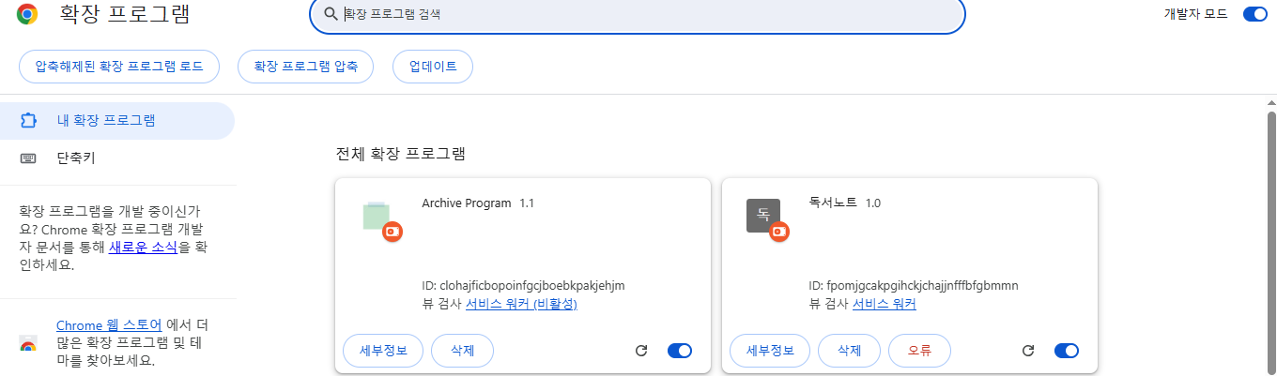This screenshot has height=376, width=1277.
Task: Open 단축키 section
Action: pos(117,158)
